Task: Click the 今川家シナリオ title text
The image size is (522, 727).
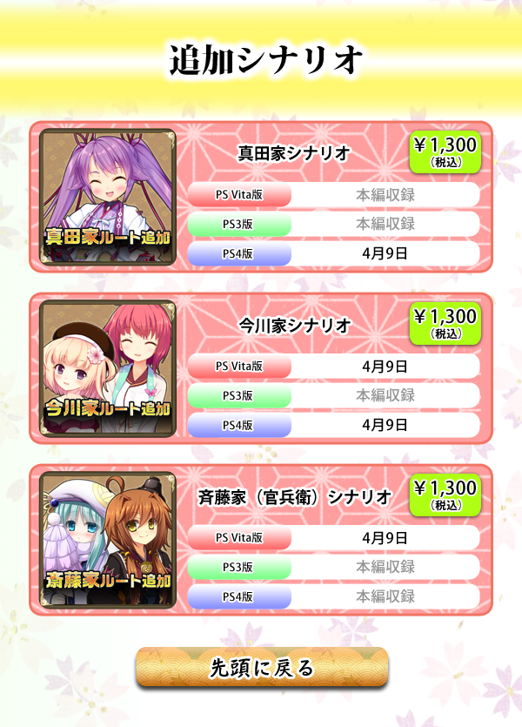Action: coord(294,325)
